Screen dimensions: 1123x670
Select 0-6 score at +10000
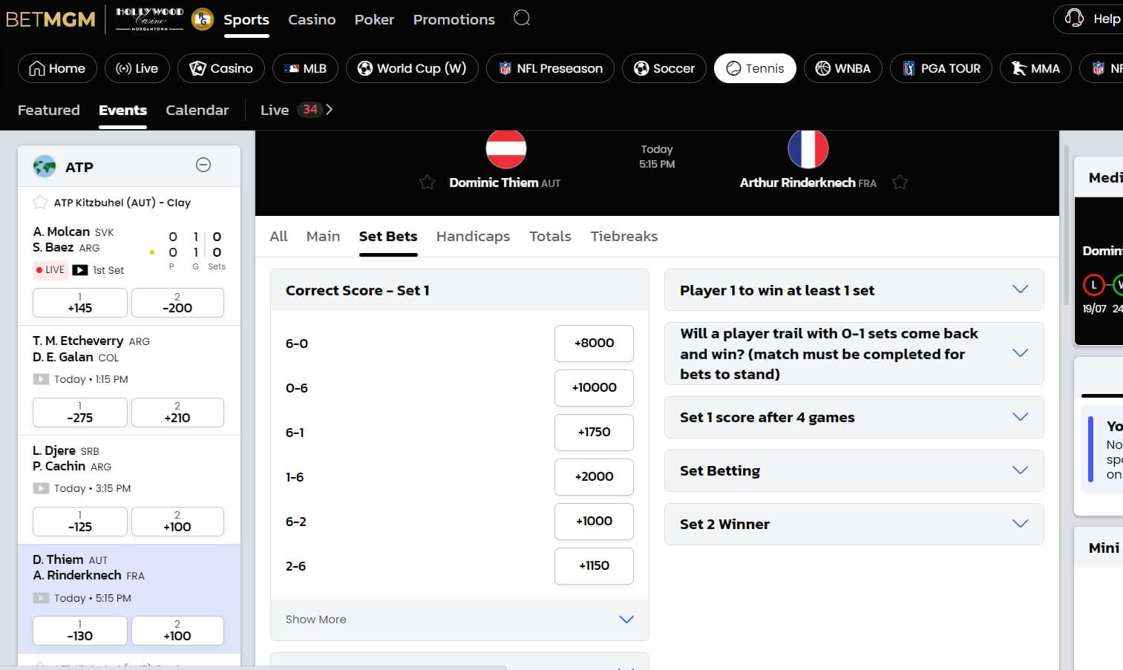[594, 388]
